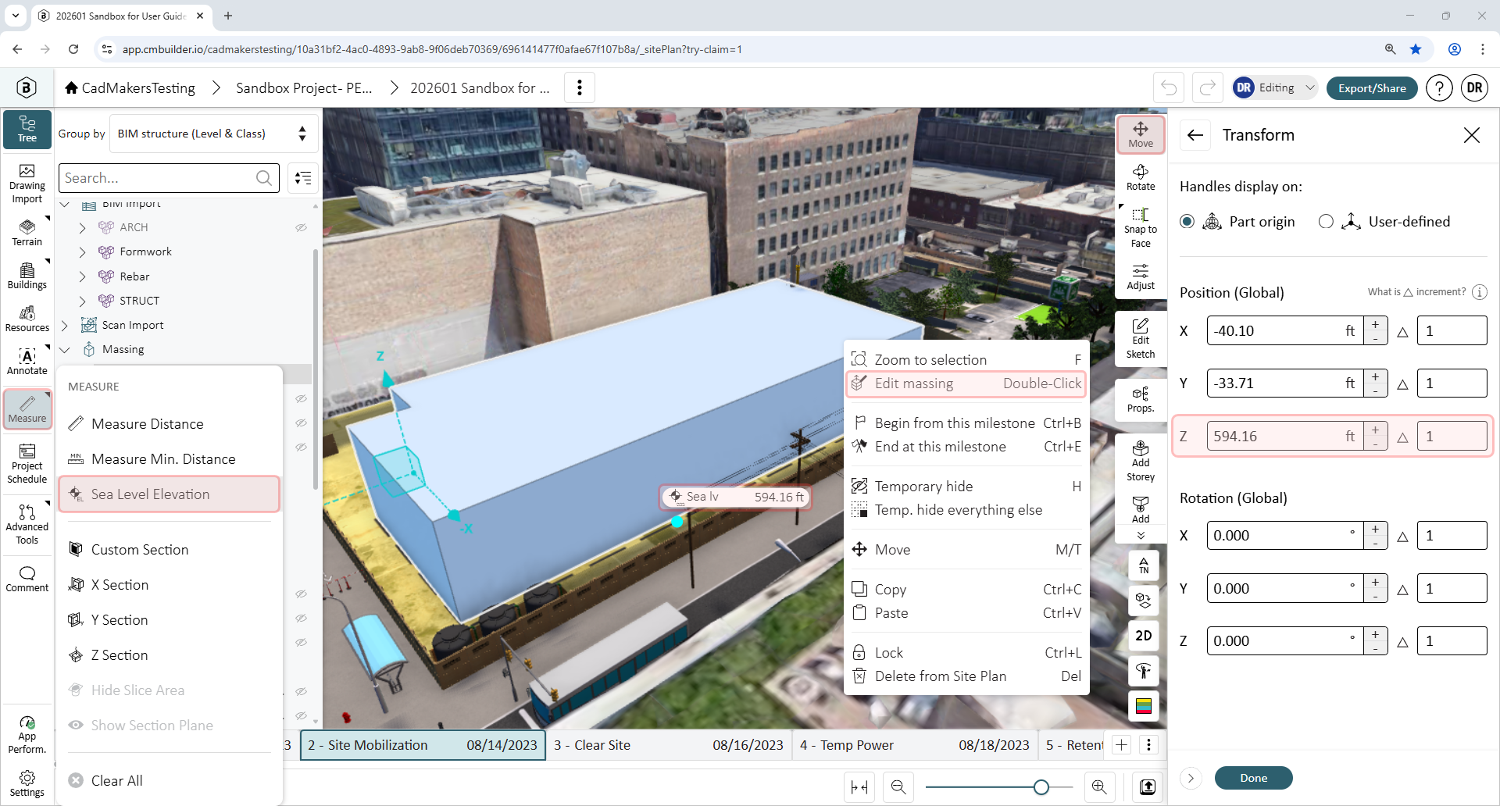Add a new milestone with plus
Viewport: 1500px width, 806px height.
[1122, 745]
